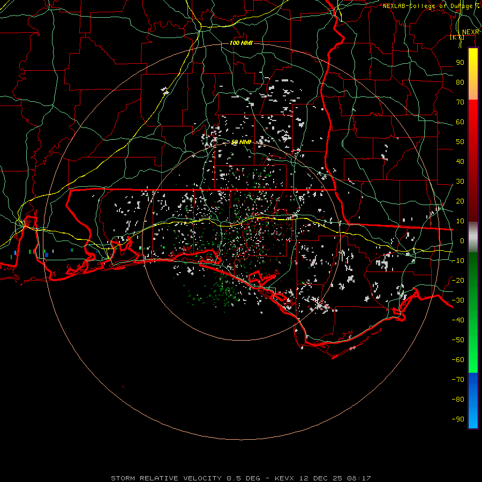Click the STORM RELATIVE VELOCITY caption text

pyautogui.click(x=166, y=478)
